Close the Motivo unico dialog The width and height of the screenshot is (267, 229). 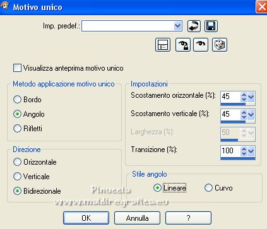(x=261, y=7)
